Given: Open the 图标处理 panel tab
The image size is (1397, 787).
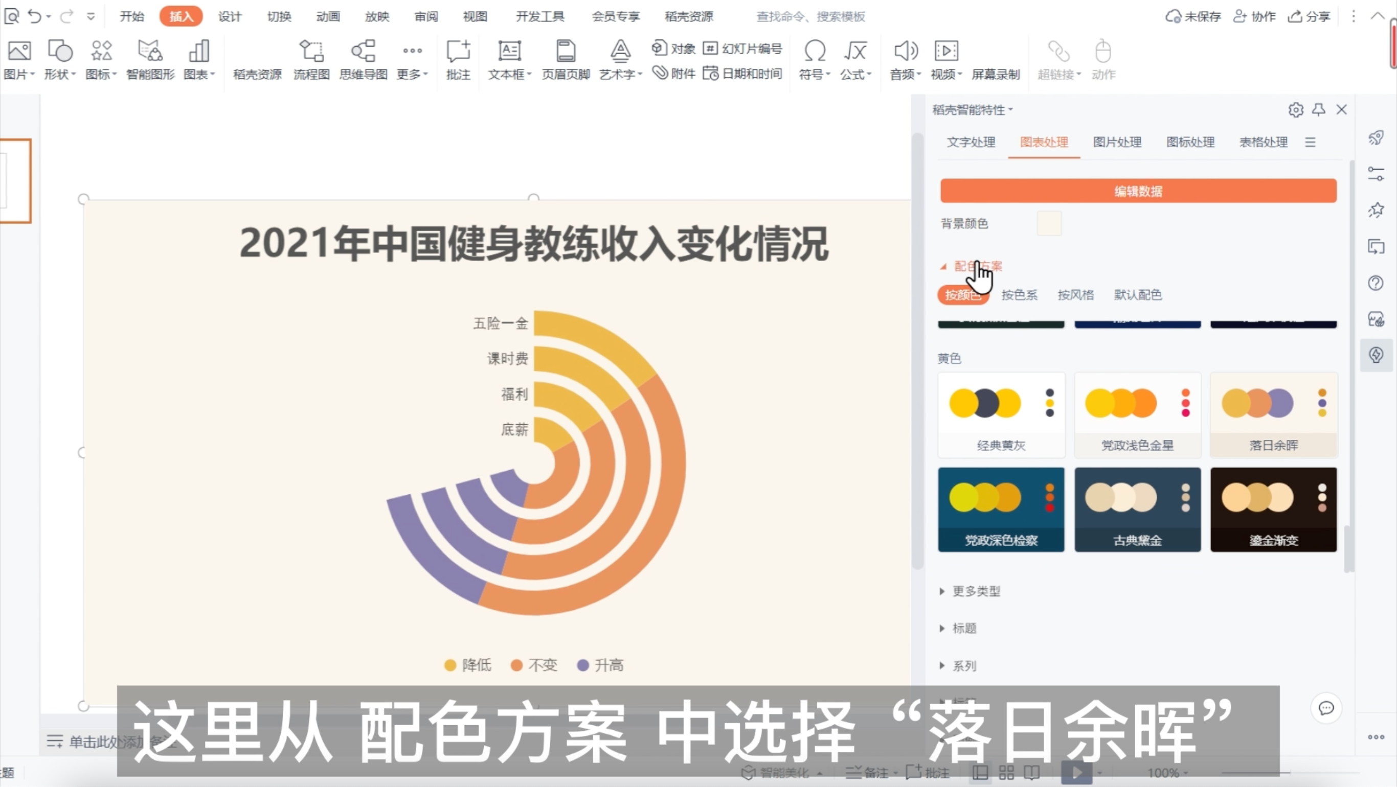Looking at the screenshot, I should [x=1190, y=143].
